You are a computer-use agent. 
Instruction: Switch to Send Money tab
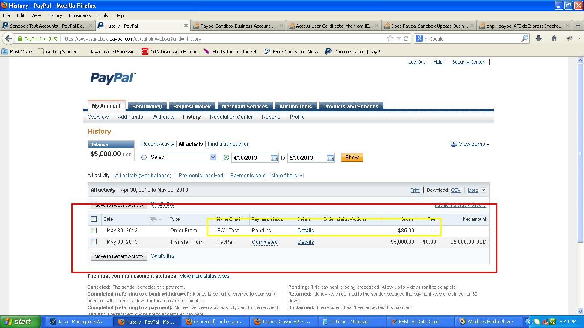pos(147,106)
